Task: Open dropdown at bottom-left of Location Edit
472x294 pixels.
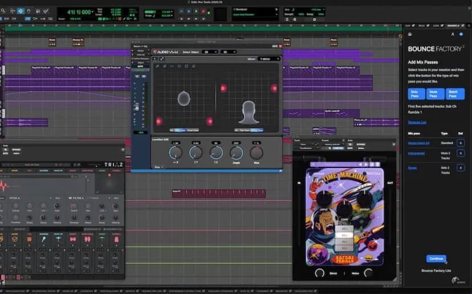Action: click(x=159, y=167)
